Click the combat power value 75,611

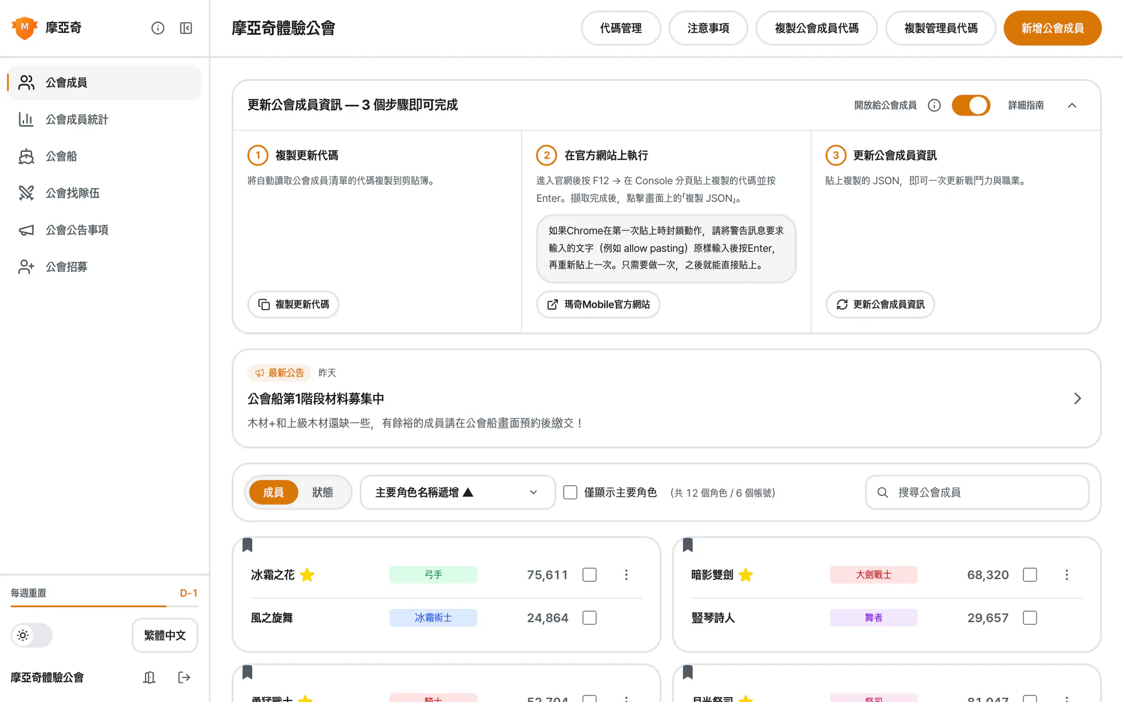pos(547,575)
